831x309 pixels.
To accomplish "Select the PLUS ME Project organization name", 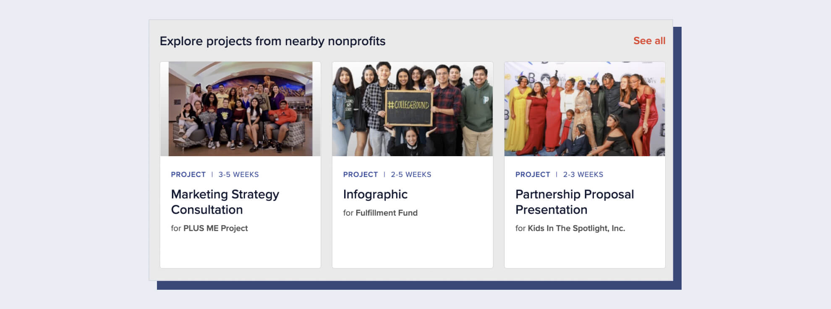I will coord(215,228).
